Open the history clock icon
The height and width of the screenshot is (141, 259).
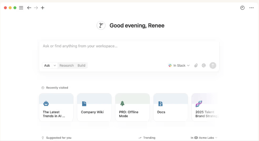click(242, 8)
